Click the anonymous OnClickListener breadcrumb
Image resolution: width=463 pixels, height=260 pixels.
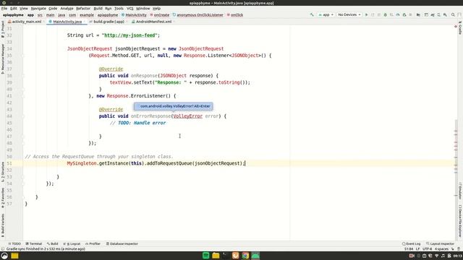pos(197,14)
